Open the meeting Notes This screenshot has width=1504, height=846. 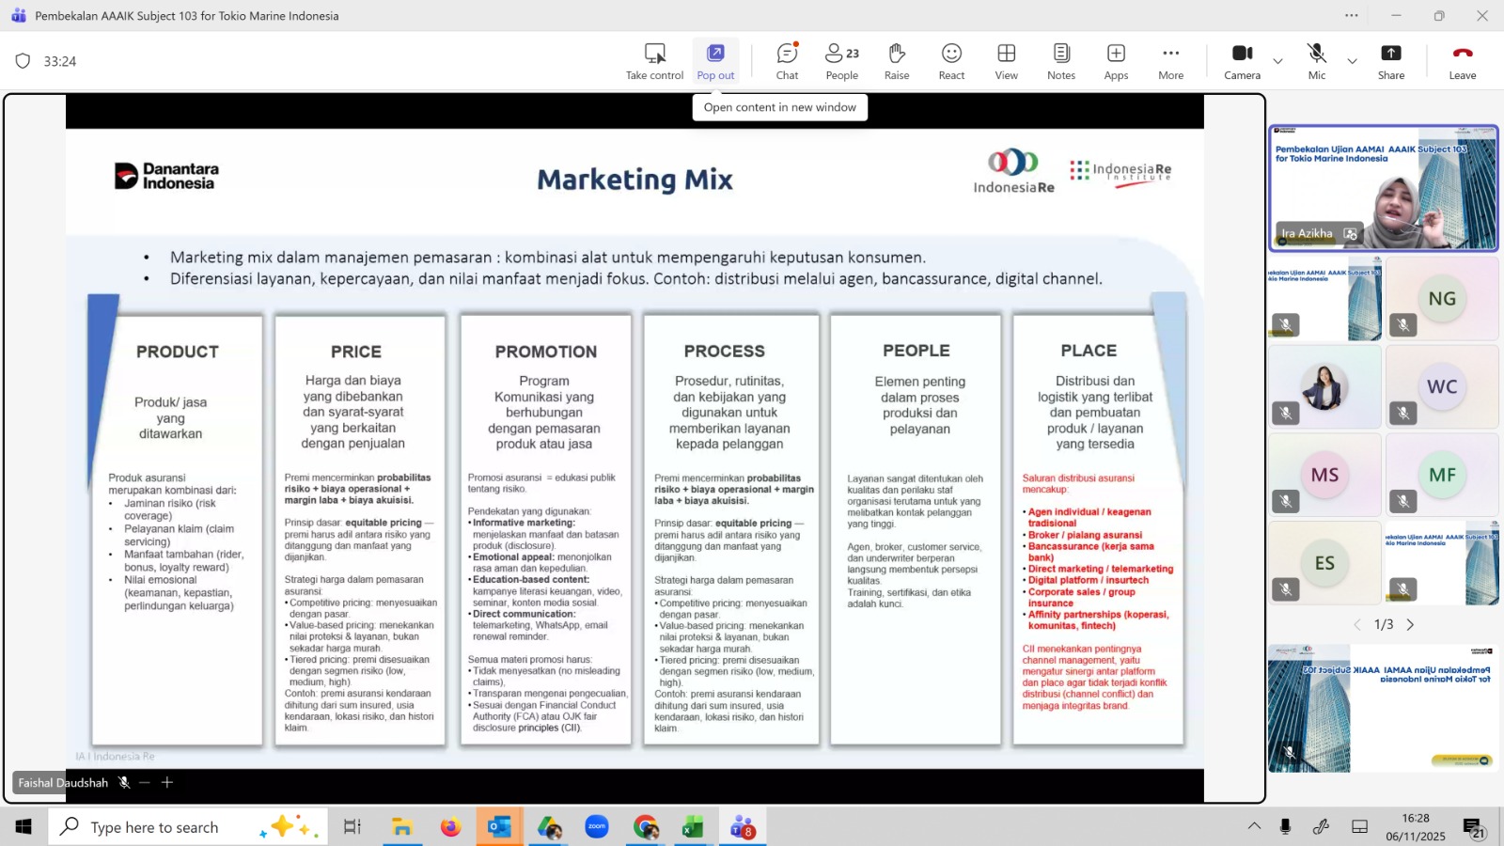point(1061,61)
